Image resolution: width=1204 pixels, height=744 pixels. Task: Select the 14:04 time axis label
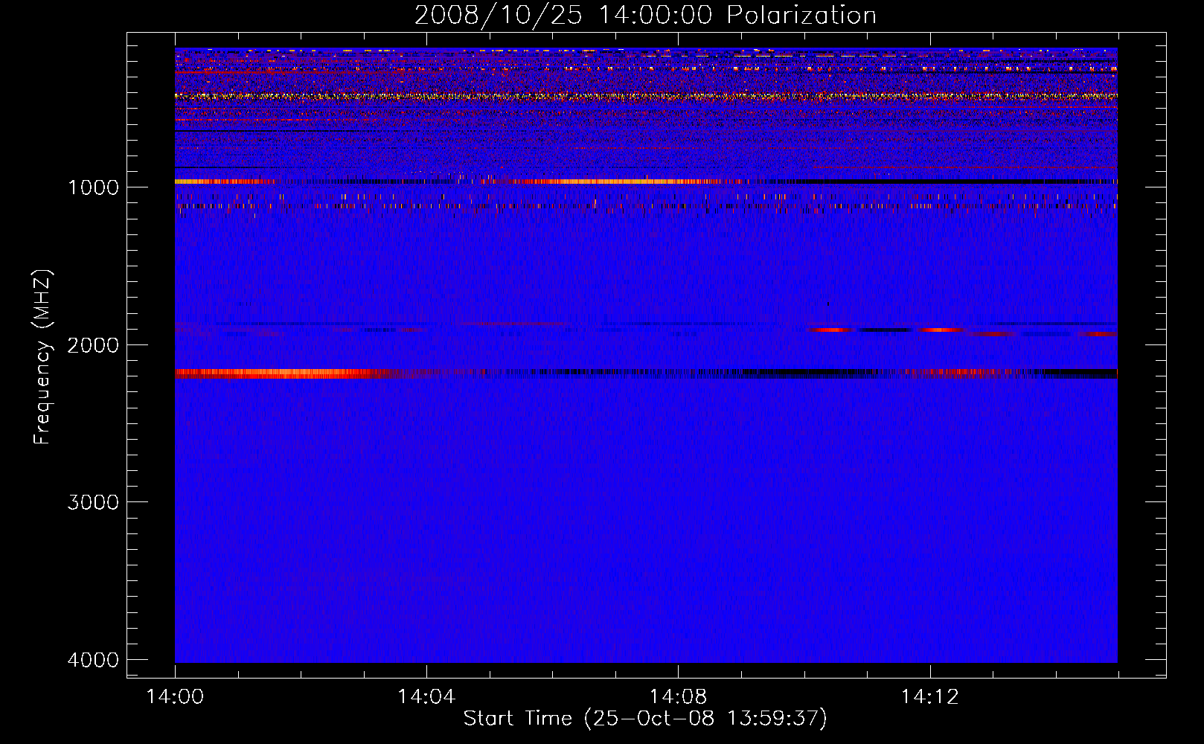426,697
